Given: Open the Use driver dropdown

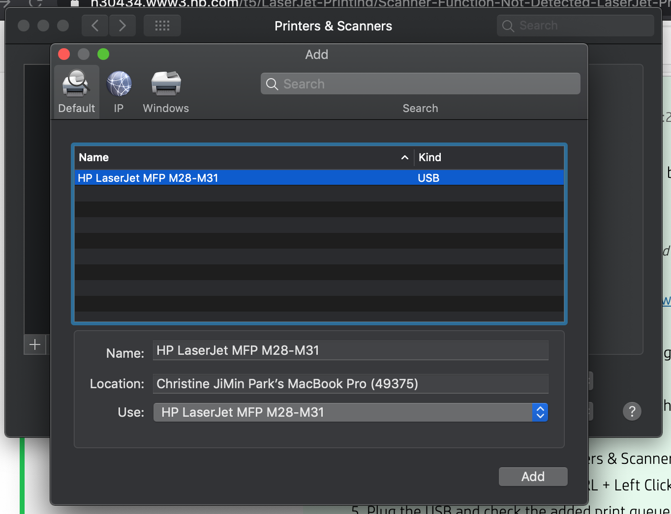Looking at the screenshot, I should point(350,412).
